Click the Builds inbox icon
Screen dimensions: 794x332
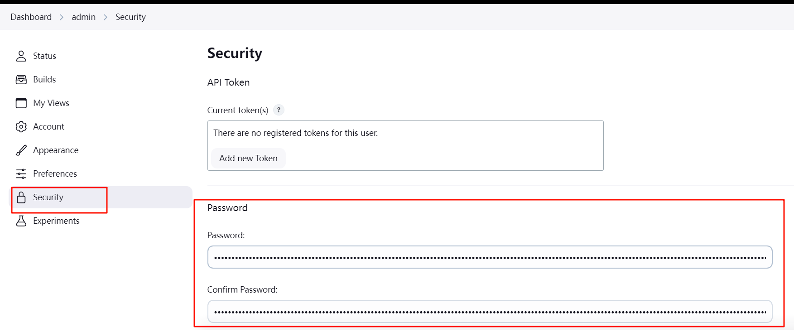pos(21,79)
